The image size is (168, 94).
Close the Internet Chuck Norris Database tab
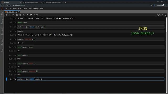pos(62,2)
